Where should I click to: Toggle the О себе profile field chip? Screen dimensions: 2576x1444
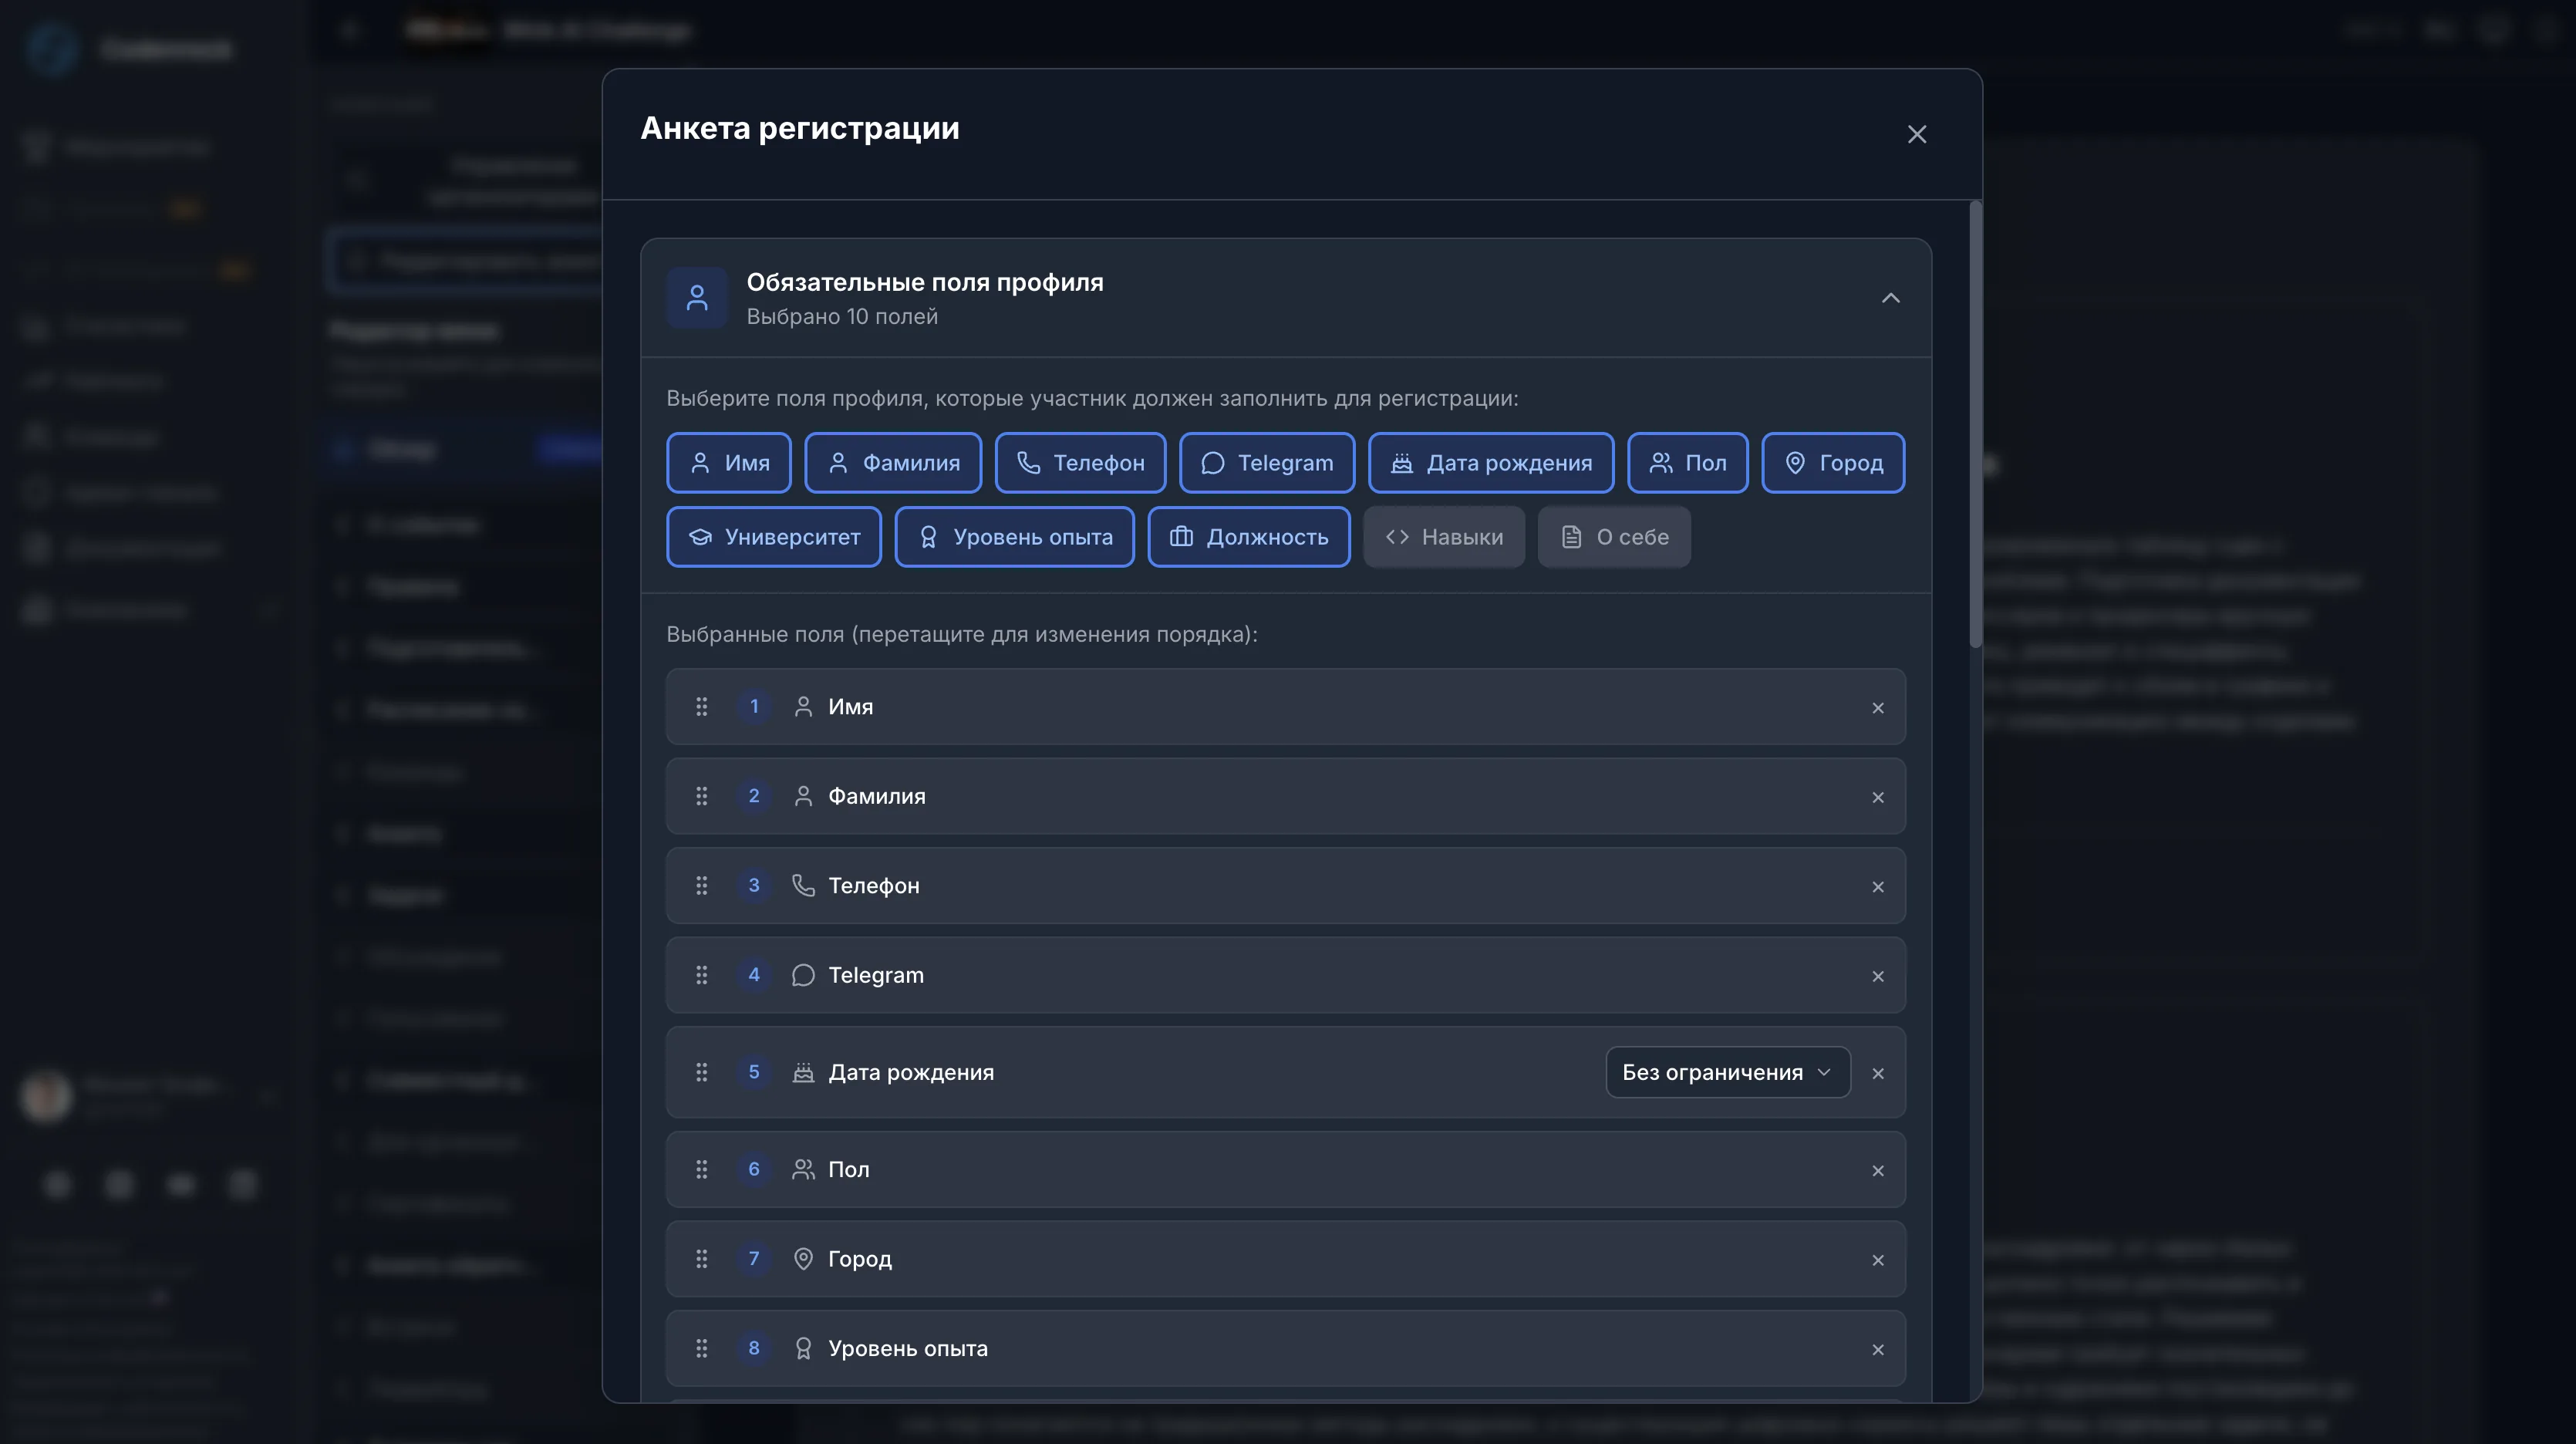click(x=1613, y=537)
